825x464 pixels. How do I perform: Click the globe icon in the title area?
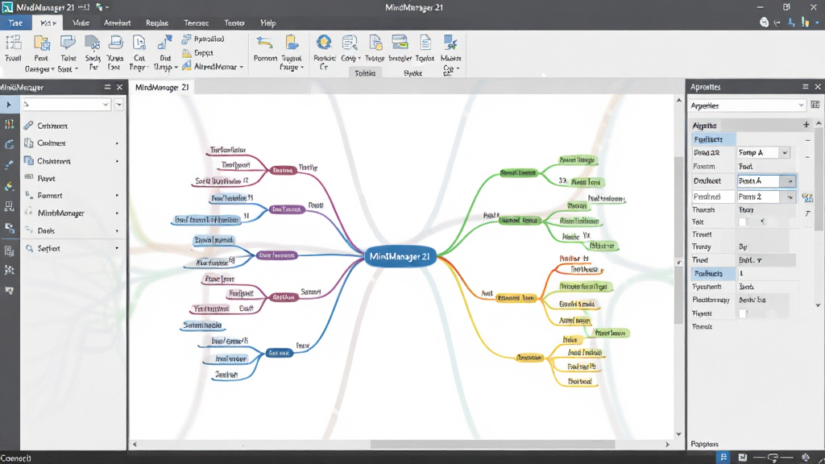click(x=764, y=23)
